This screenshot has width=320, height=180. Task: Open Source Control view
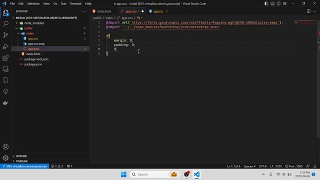[5, 35]
